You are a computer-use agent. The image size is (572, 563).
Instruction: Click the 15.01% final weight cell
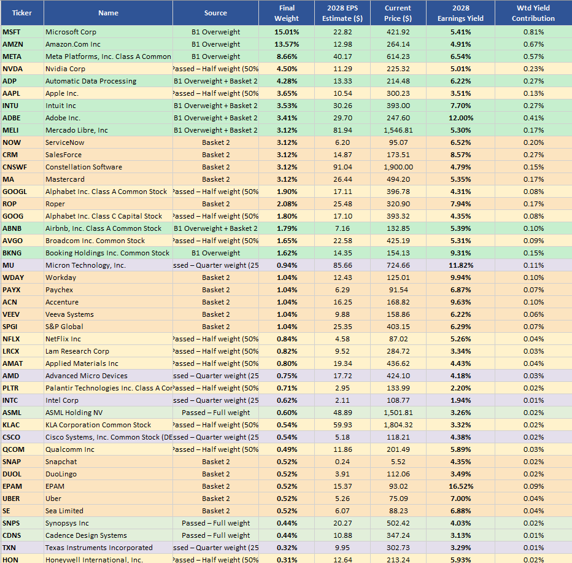pyautogui.click(x=287, y=32)
